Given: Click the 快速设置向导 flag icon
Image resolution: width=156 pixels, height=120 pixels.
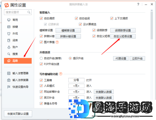Looking at the screenshot, I should click(9, 87).
